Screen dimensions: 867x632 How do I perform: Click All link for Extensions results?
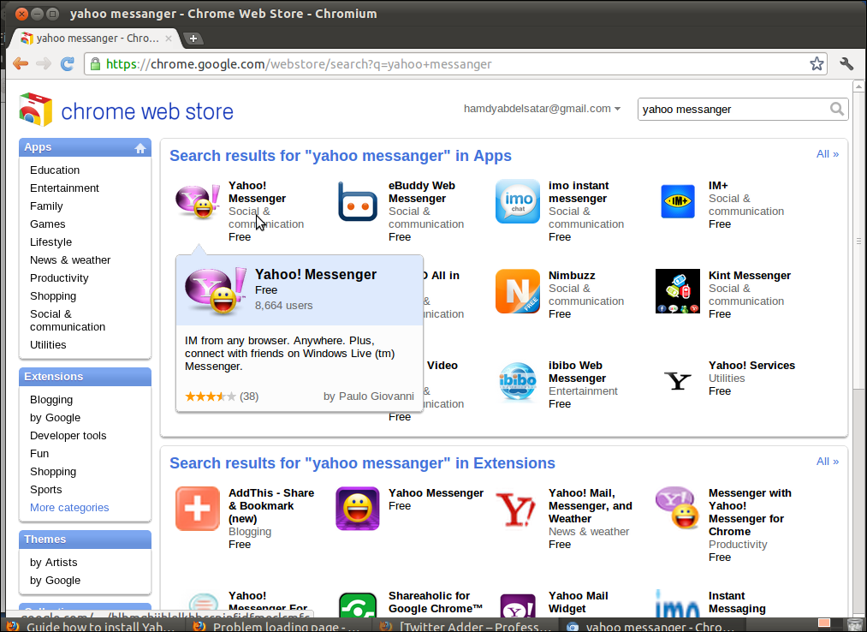coord(827,462)
